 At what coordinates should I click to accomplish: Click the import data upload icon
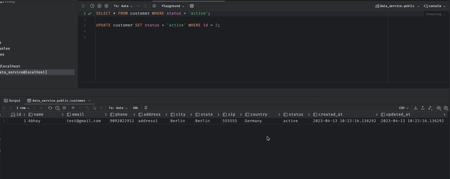(423, 108)
